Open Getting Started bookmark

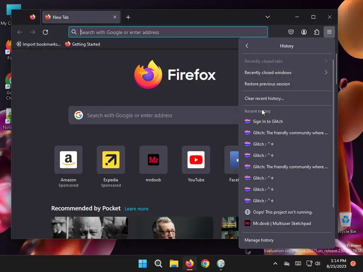click(x=82, y=44)
